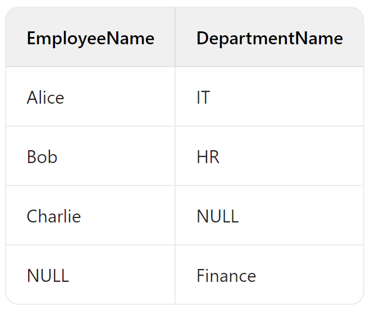The width and height of the screenshot is (371, 311).
Task: Click NULL text in Charlie's row
Action: (x=218, y=216)
